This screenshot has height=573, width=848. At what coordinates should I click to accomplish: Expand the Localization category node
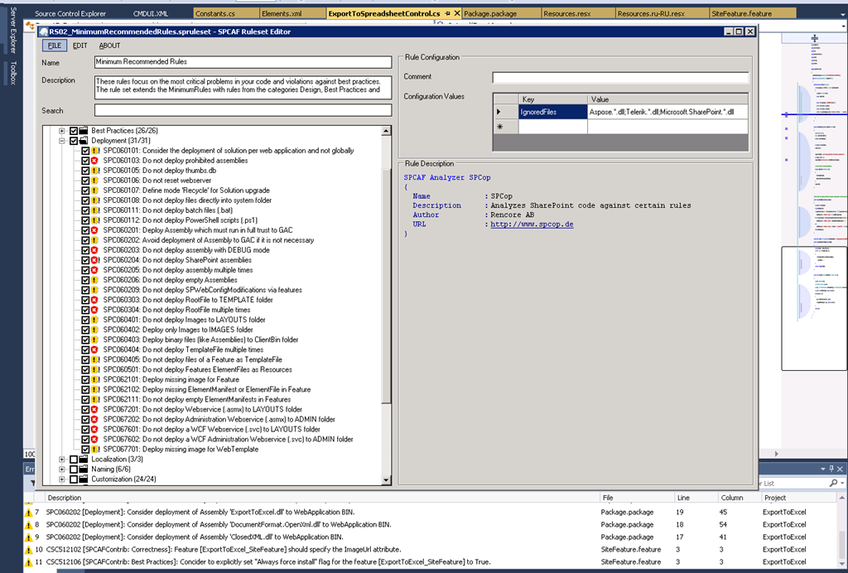62,459
